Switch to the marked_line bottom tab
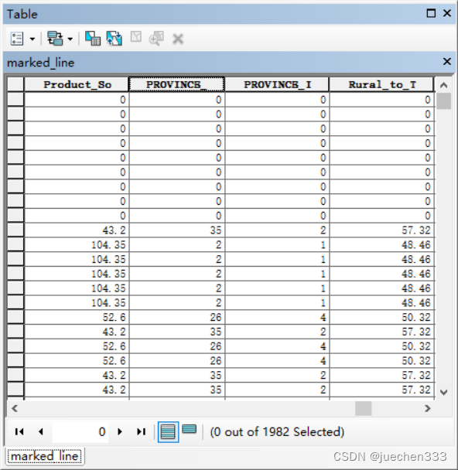This screenshot has width=458, height=470. (x=45, y=456)
